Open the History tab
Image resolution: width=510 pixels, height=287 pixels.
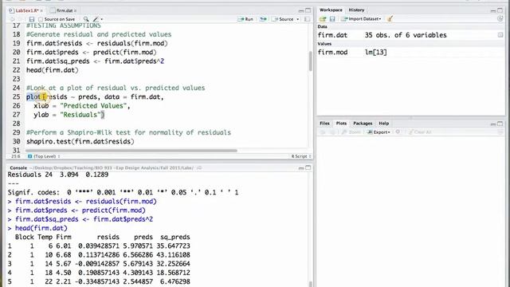[x=356, y=10]
